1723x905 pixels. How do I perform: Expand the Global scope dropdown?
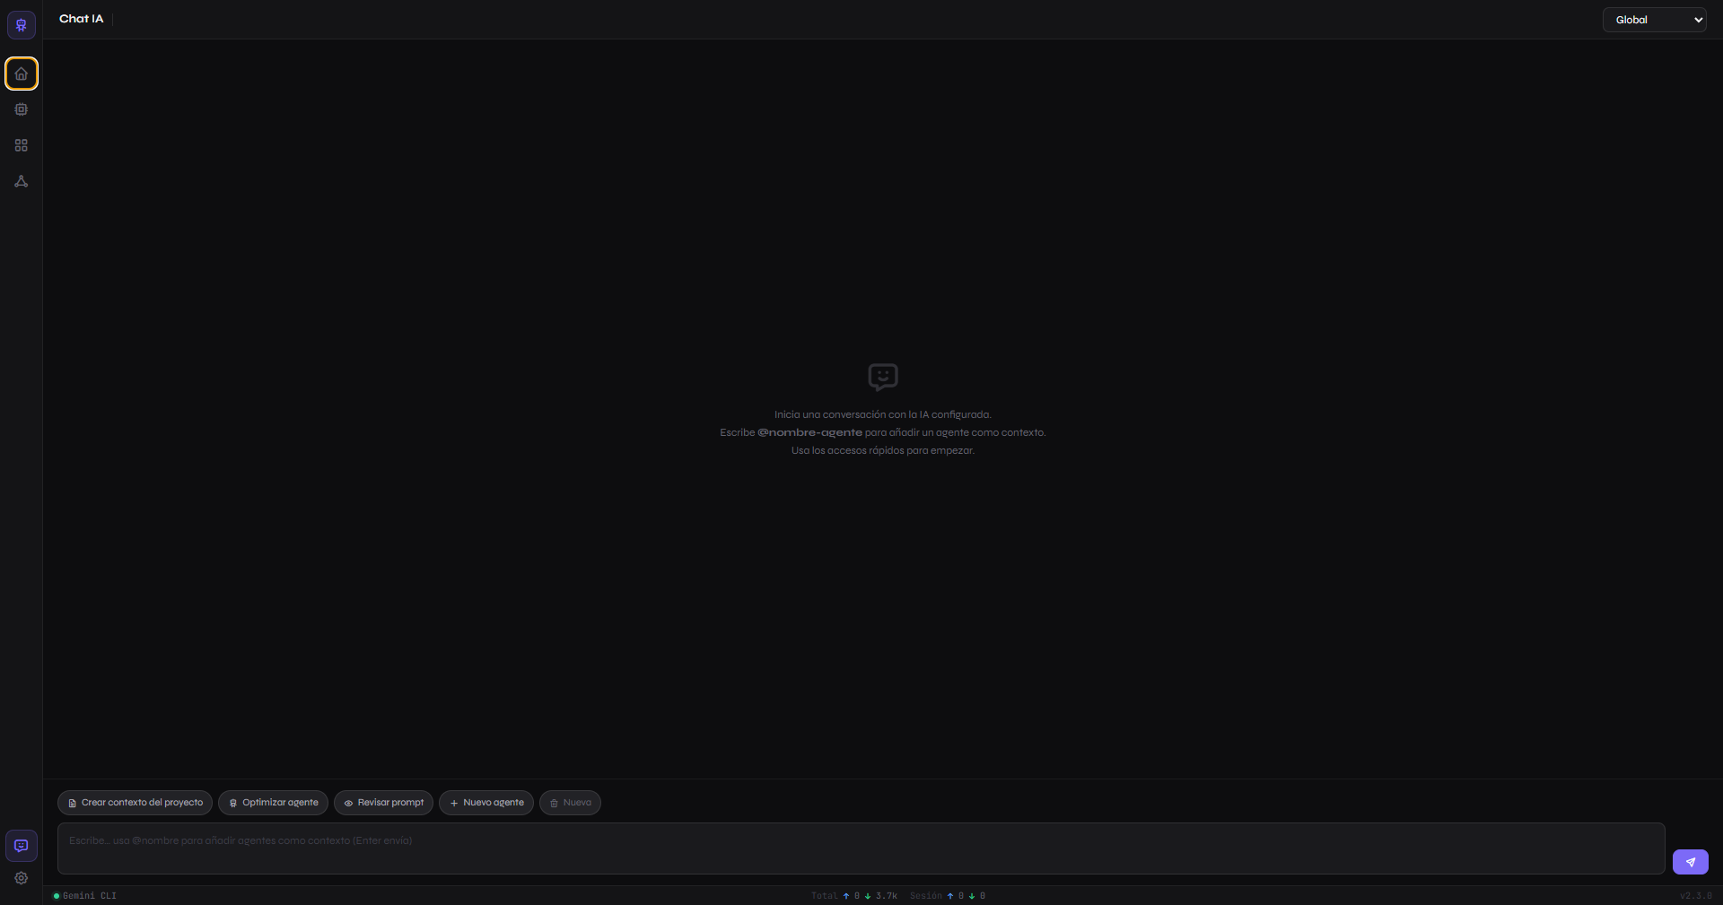coord(1654,20)
